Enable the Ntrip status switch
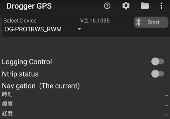Screen dimensions: 170x119 click(158, 74)
